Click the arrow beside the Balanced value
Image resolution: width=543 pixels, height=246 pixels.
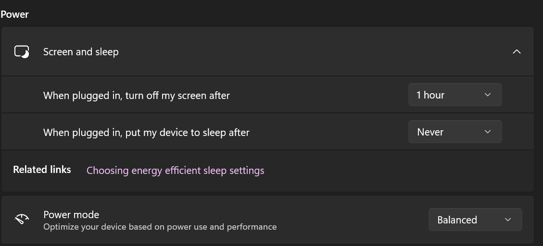508,220
